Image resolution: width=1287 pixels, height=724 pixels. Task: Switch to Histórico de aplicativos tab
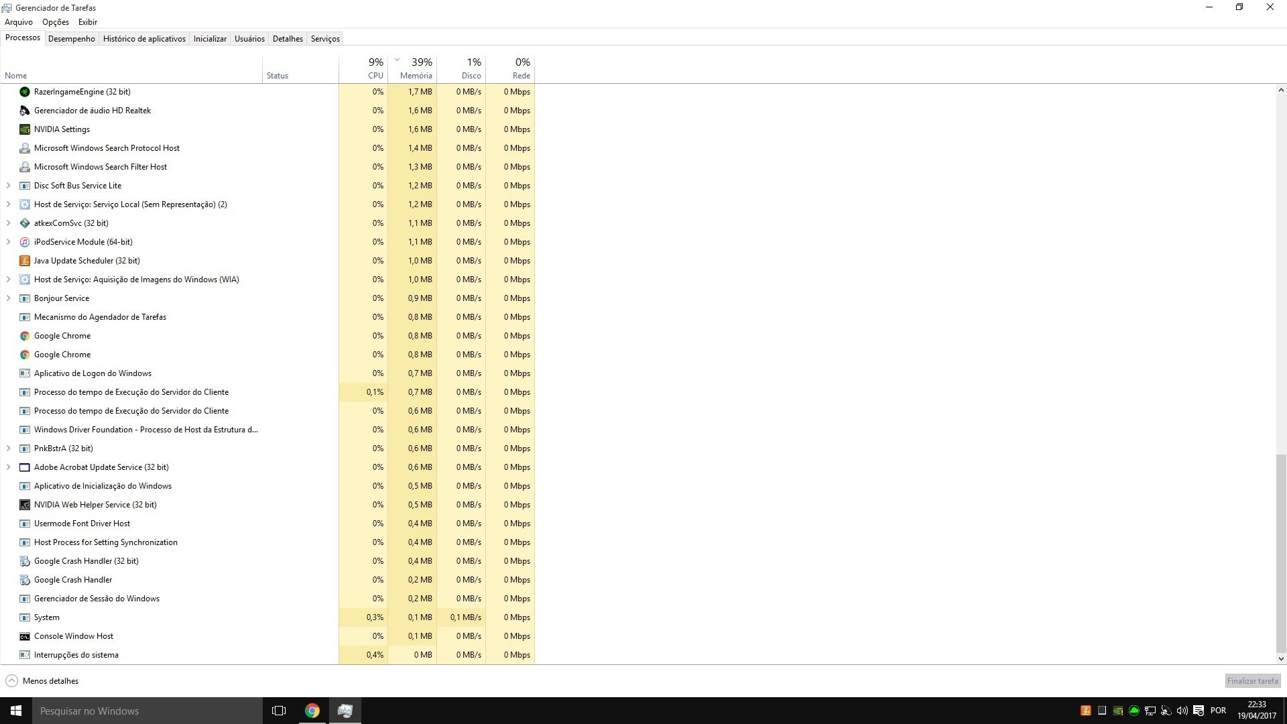[144, 39]
